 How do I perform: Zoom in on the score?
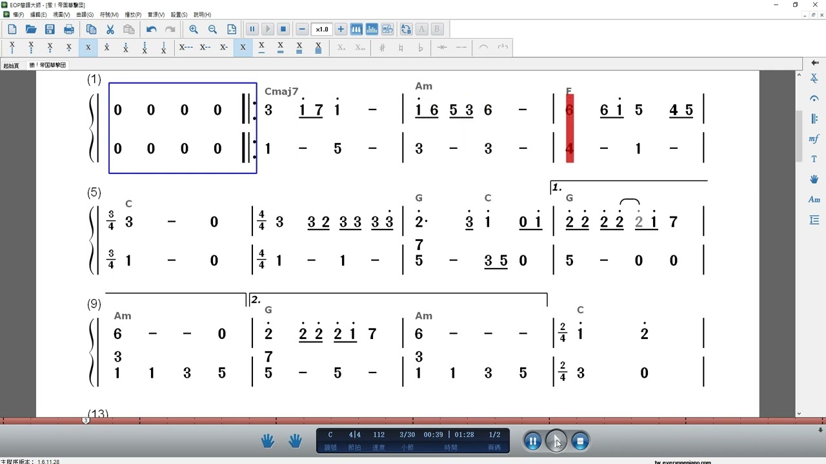pos(194,29)
